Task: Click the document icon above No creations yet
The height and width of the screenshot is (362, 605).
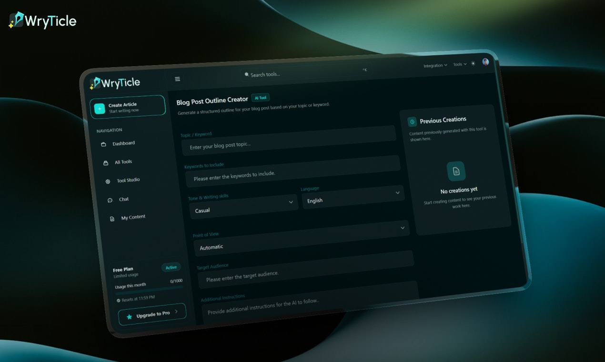Action: (x=456, y=171)
